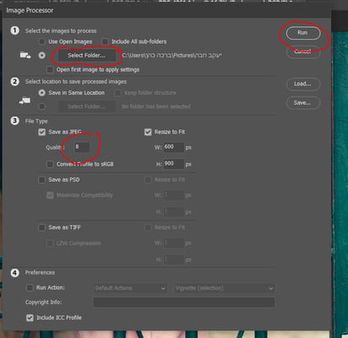Toggle Open first image to apply settings
This screenshot has height=338, width=348.
50,69
